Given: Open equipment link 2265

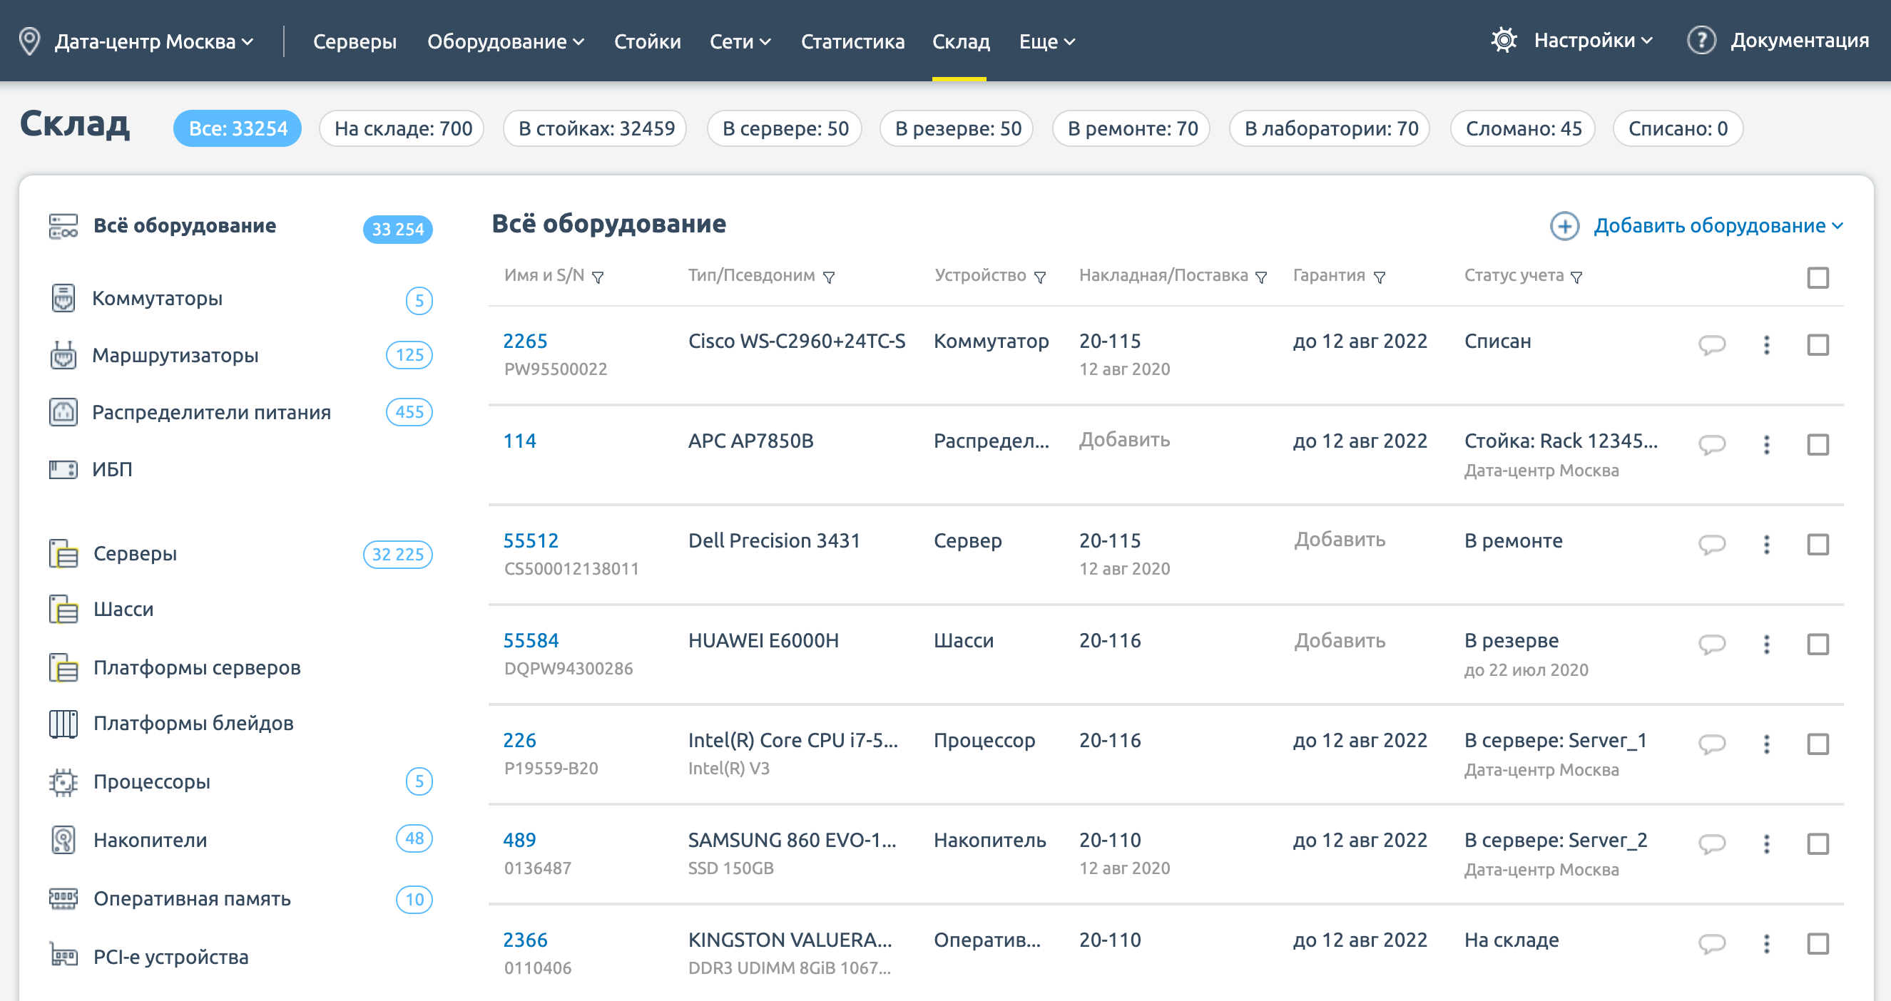Looking at the screenshot, I should [x=525, y=342].
